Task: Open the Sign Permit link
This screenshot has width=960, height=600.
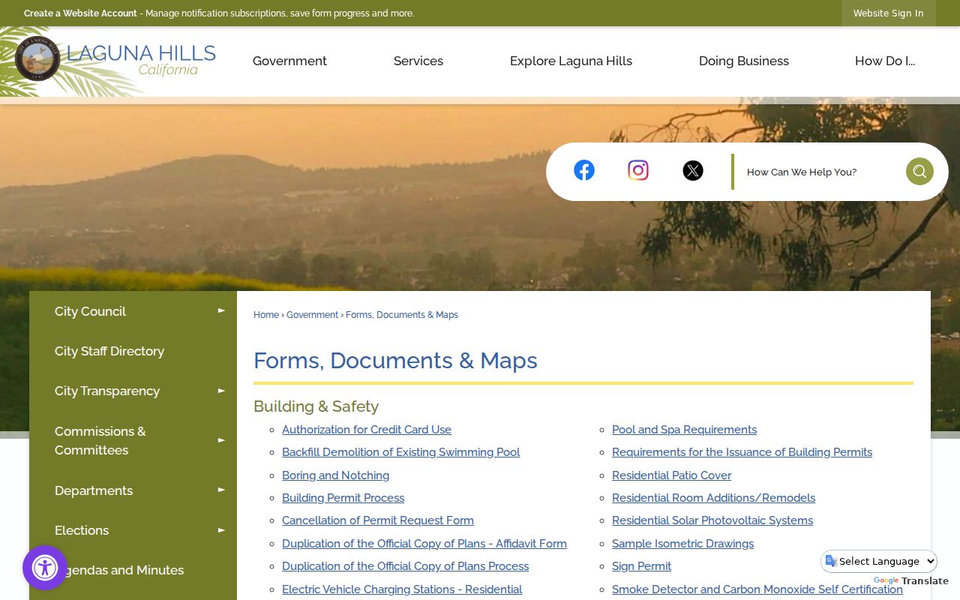Action: click(641, 566)
